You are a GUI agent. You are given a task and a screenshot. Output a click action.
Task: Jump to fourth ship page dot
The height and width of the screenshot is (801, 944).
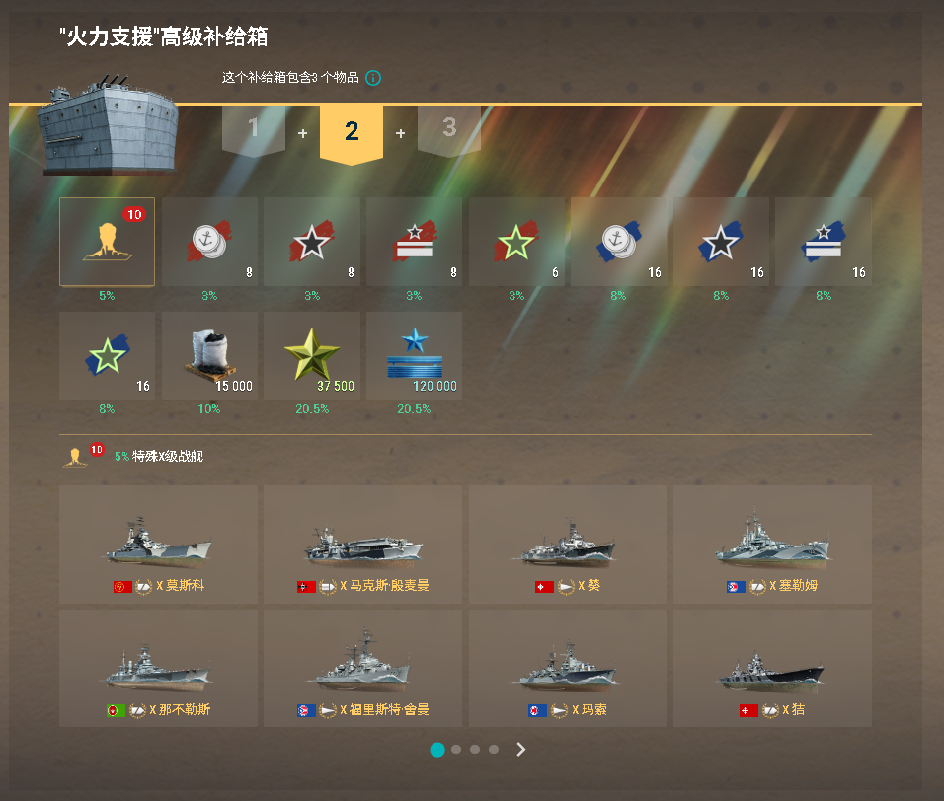(x=494, y=750)
